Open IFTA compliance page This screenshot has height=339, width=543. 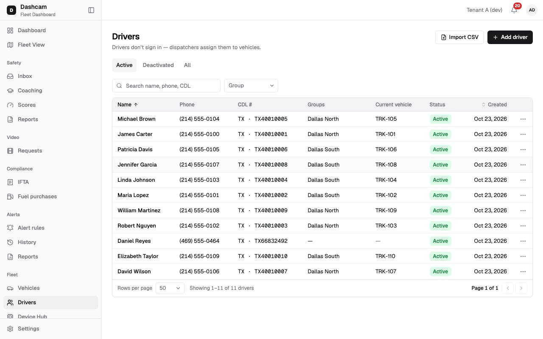(50, 182)
